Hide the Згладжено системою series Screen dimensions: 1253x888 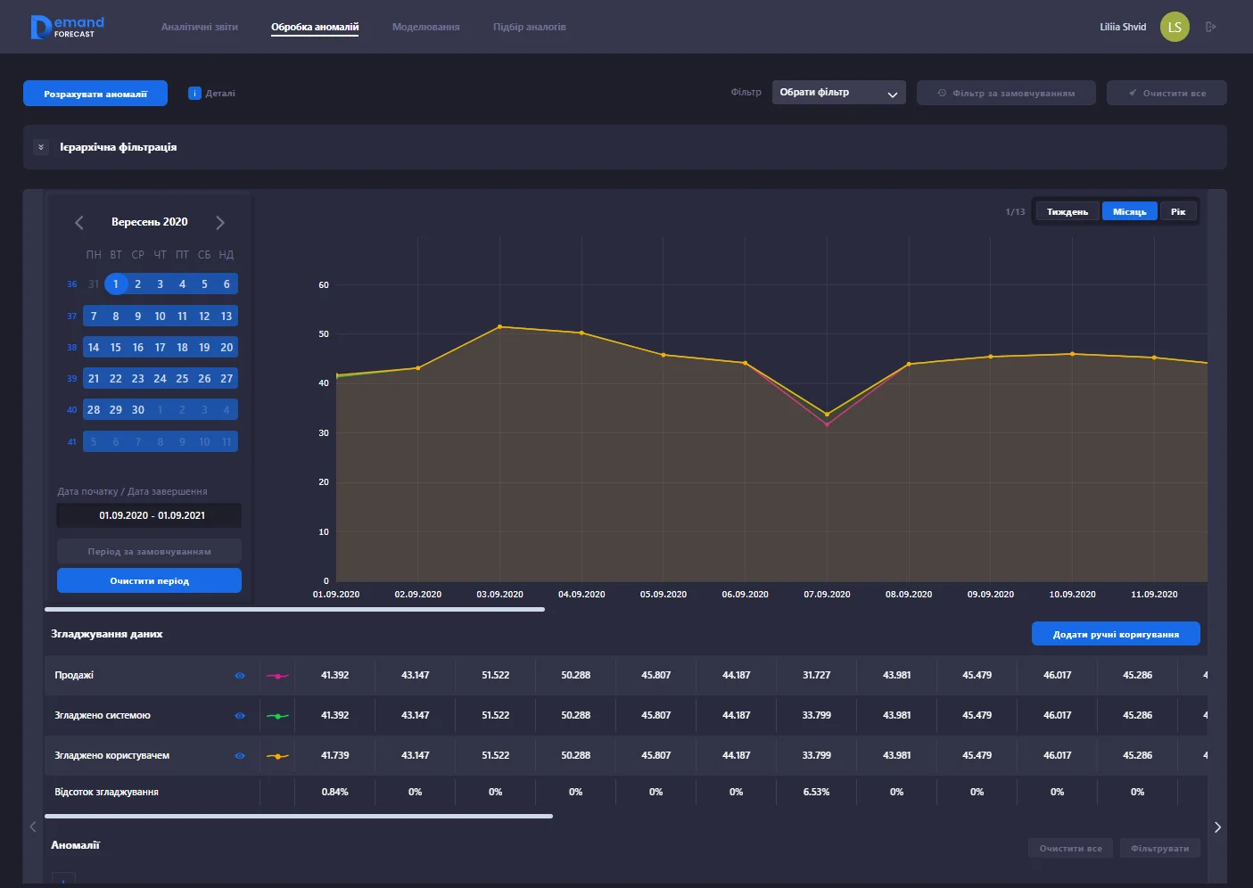[240, 716]
